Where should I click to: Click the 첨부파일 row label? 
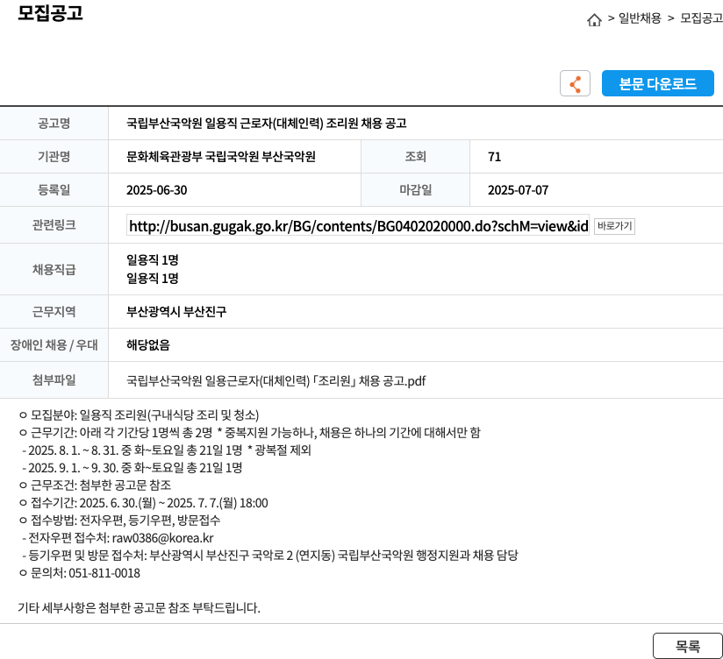tap(54, 380)
